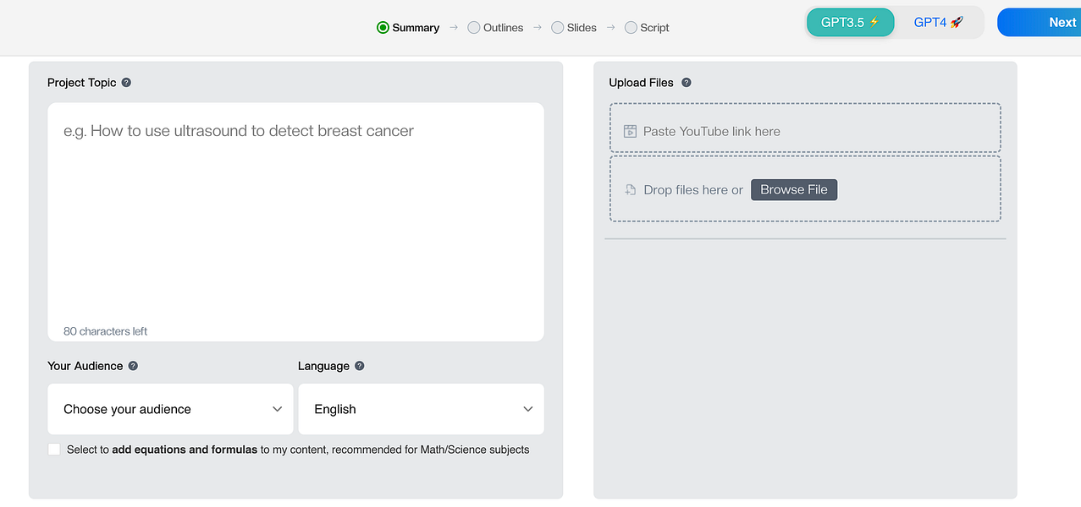1081x507 pixels.
Task: Open the Choose your audience dropdown
Action: 170,409
